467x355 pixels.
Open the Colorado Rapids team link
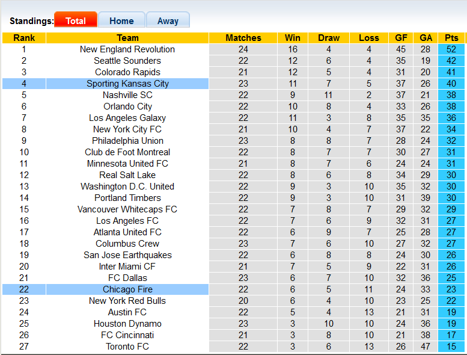127,72
